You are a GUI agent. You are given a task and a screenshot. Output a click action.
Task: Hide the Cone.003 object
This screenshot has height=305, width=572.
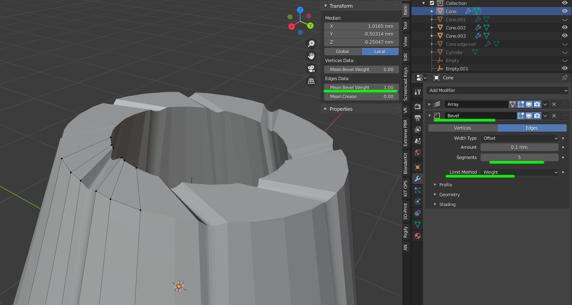tap(565, 36)
